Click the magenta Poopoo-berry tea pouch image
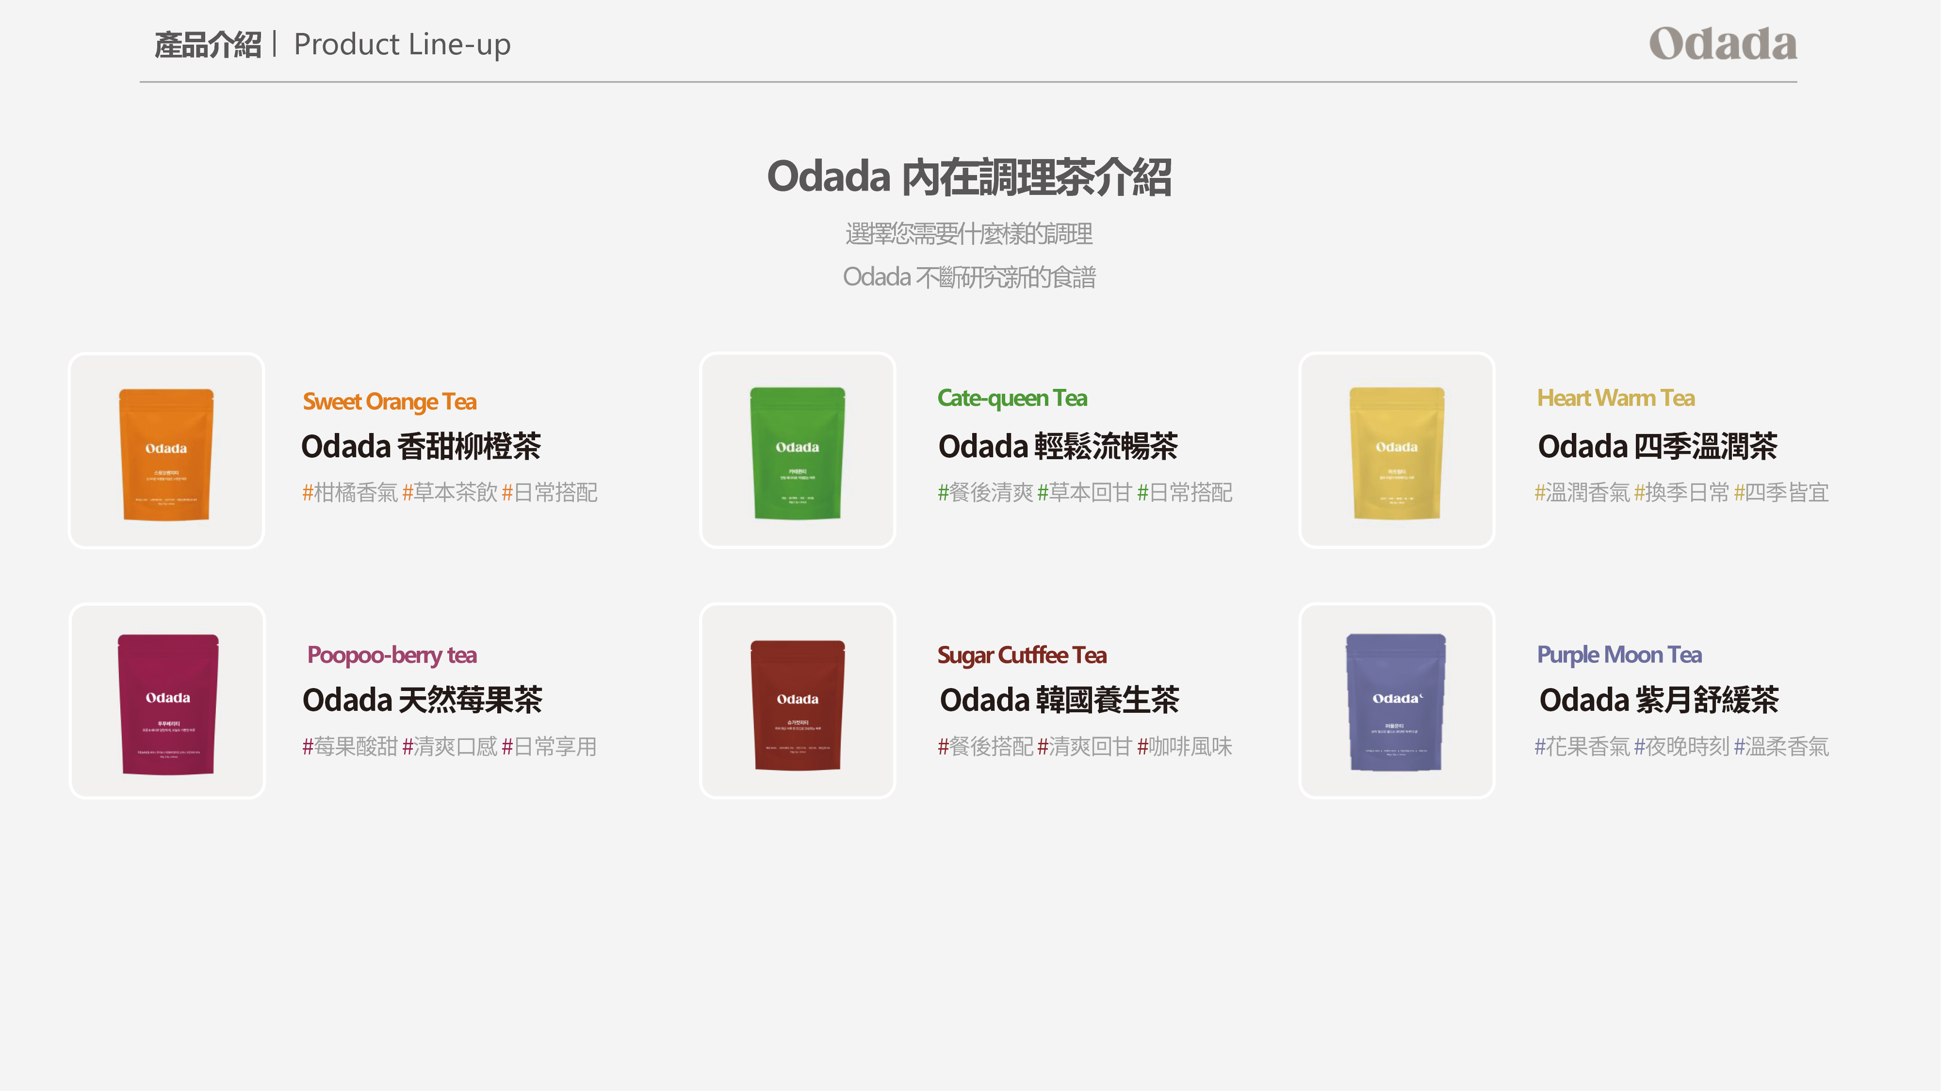1941x1091 pixels. pos(167,703)
